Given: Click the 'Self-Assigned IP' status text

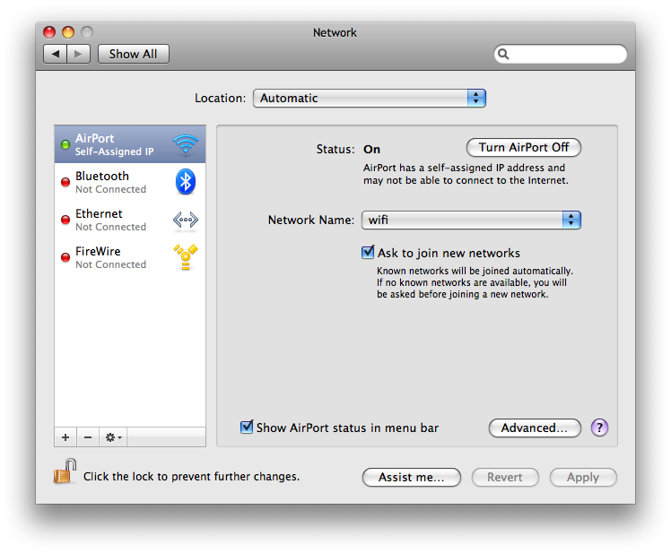Looking at the screenshot, I should 114,151.
